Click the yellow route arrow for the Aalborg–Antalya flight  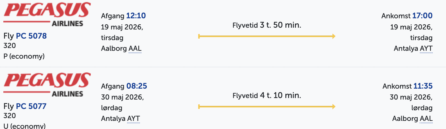pyautogui.click(x=266, y=36)
